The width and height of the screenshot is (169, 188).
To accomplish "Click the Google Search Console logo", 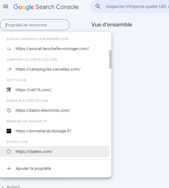I will [46, 7].
